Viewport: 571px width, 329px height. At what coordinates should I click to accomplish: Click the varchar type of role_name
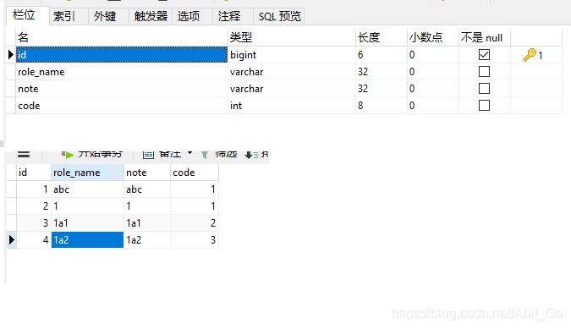click(x=292, y=72)
